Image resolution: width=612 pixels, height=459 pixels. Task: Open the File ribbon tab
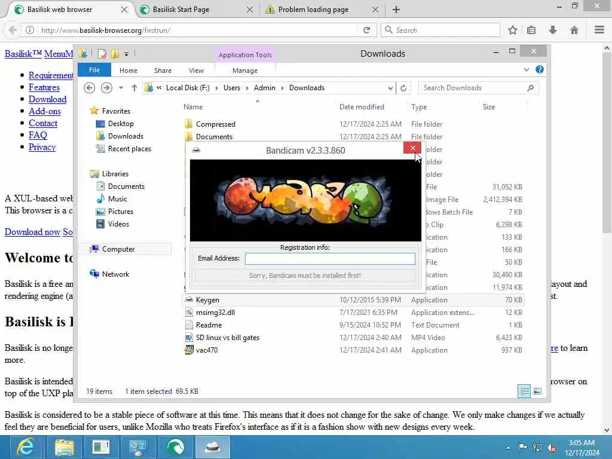pos(94,70)
